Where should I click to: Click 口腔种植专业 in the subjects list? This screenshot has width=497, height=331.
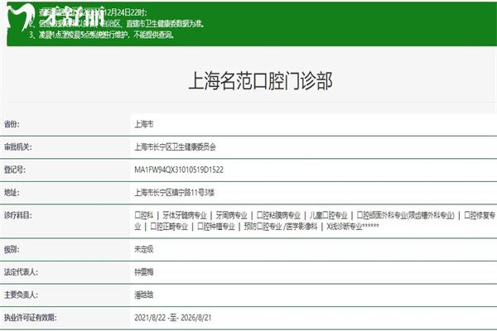click(216, 227)
